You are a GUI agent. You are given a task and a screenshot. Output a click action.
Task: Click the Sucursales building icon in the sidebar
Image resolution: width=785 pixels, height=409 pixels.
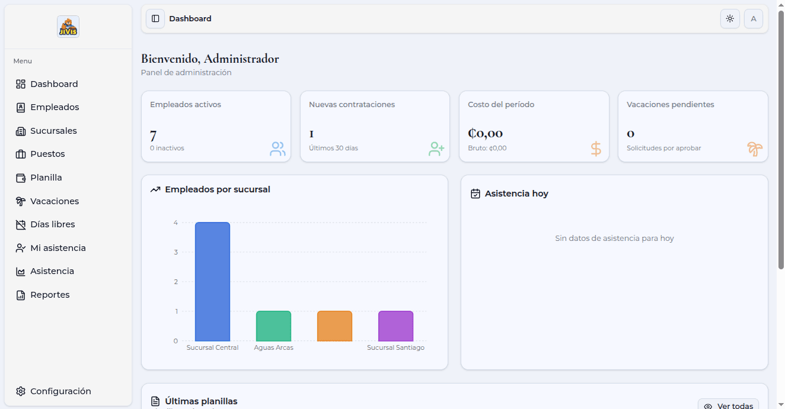tap(21, 131)
